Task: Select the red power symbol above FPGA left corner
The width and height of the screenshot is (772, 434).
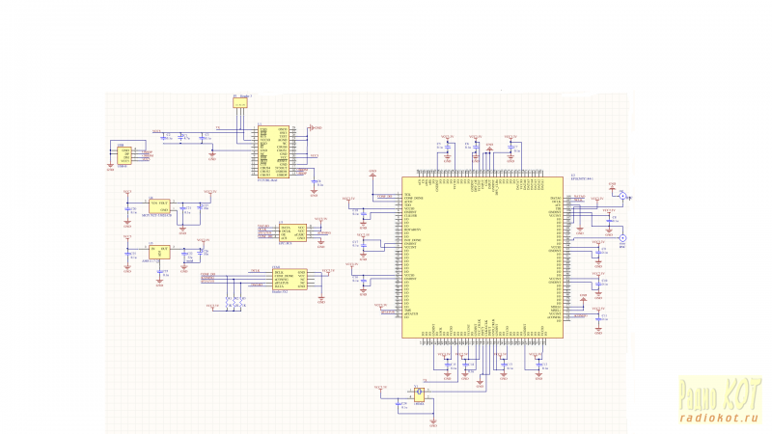Action: (x=372, y=174)
